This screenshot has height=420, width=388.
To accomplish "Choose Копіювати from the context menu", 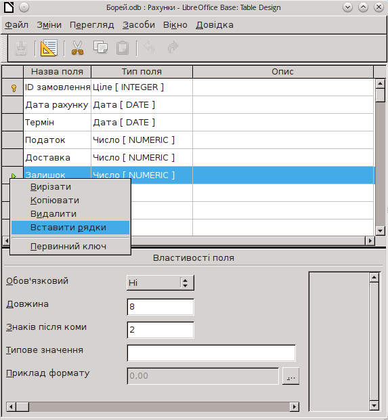I will tap(70, 201).
